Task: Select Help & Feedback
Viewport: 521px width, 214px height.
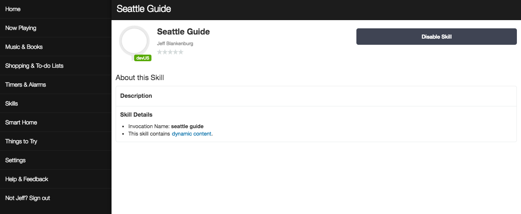Action: point(27,179)
